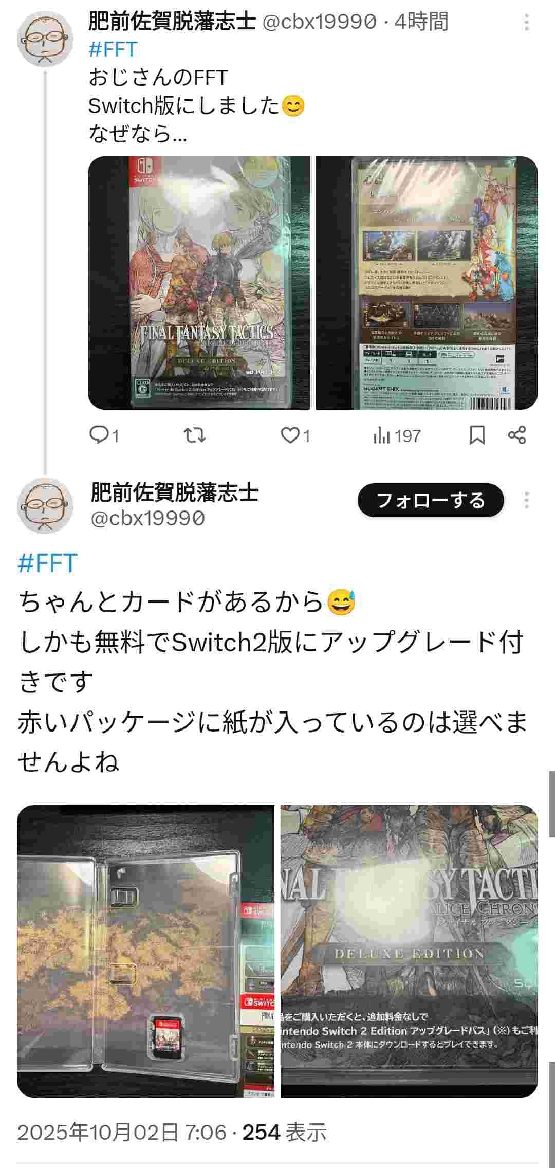Bookmark the first tweet
The height and width of the screenshot is (1168, 555).
tap(477, 435)
